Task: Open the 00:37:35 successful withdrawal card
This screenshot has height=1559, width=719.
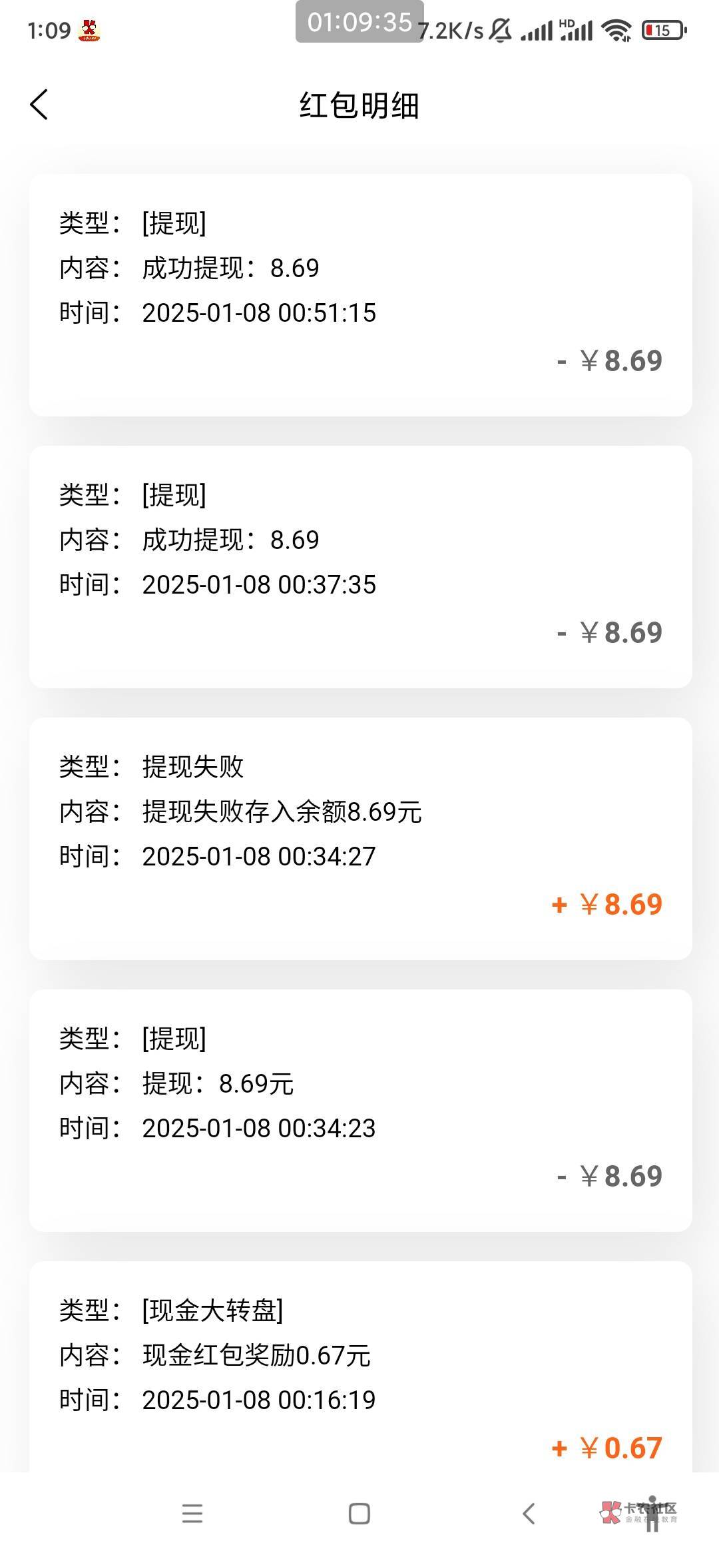Action: click(360, 567)
